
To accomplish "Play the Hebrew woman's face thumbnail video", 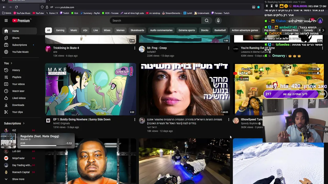I will click(x=184, y=89).
